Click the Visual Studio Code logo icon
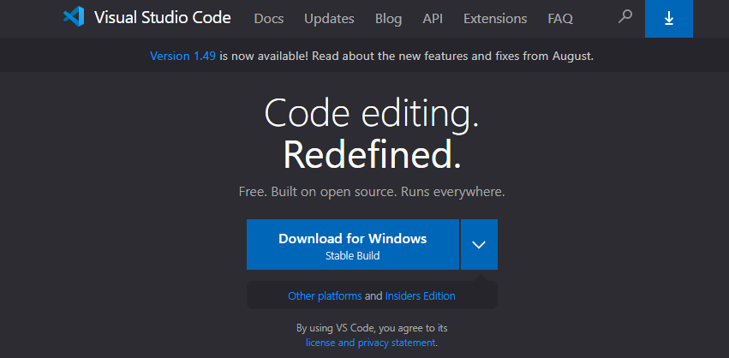This screenshot has width=729, height=358. coord(74,17)
